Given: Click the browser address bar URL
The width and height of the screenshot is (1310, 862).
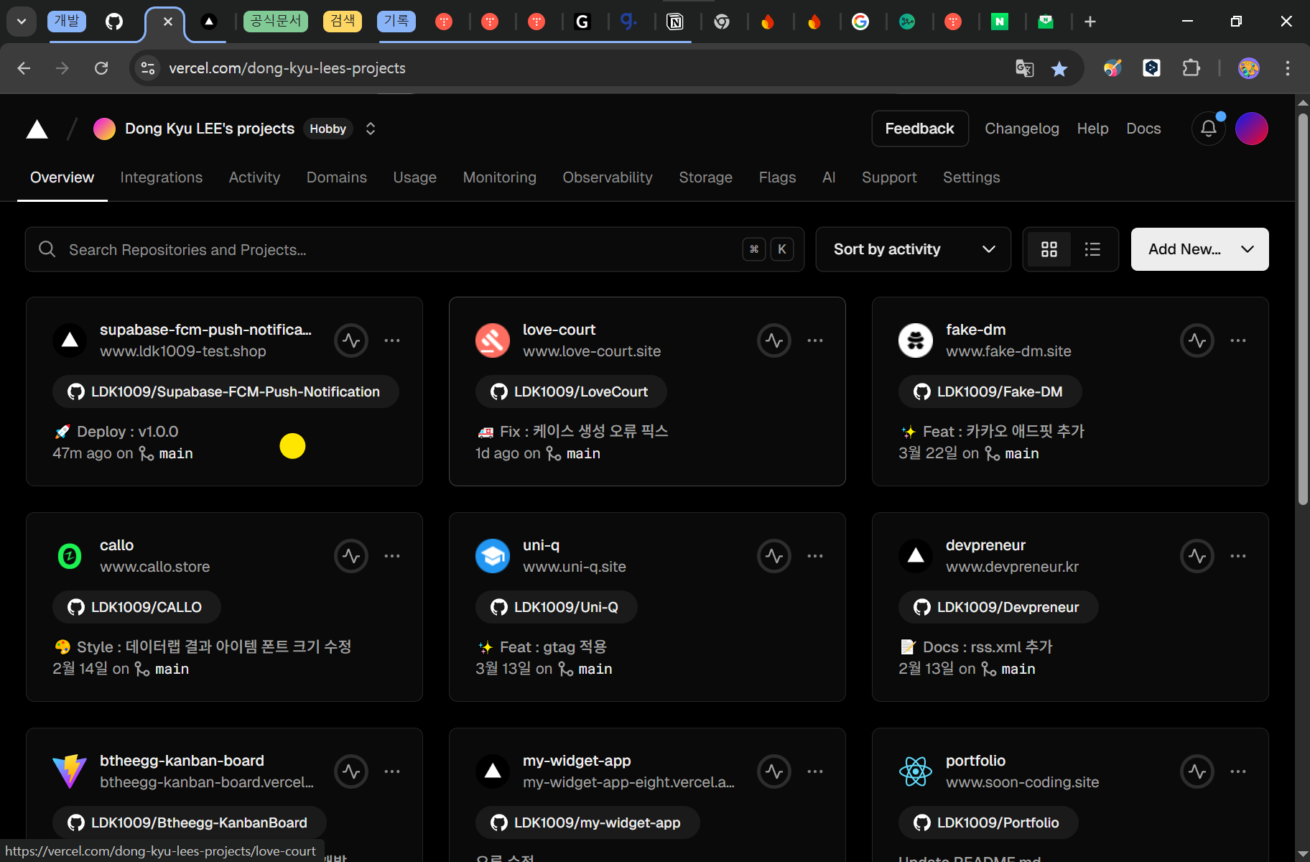Looking at the screenshot, I should point(287,68).
